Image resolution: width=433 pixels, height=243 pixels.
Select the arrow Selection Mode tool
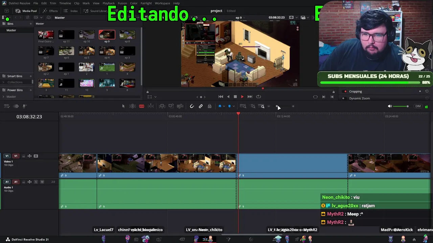123,106
